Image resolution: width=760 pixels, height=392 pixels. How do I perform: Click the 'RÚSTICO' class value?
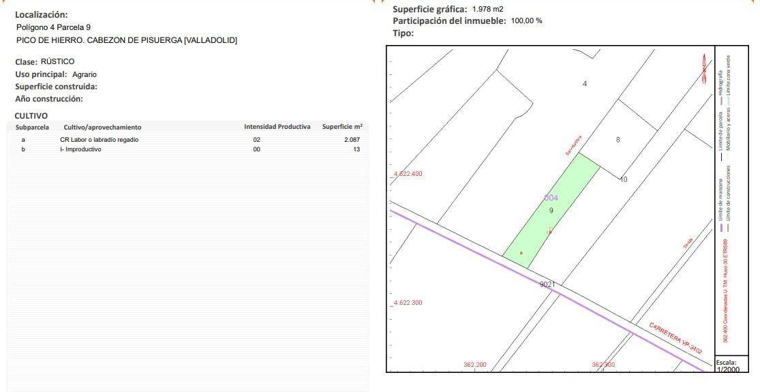(x=58, y=61)
